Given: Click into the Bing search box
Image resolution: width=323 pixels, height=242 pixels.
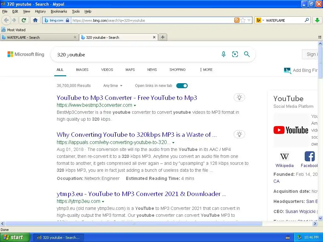Looking at the screenshot, I should [x=136, y=55].
